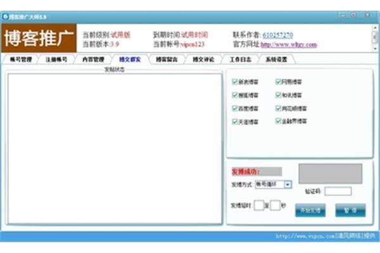The width and height of the screenshot is (380, 253).
Task: Open the 博文评论 tab
Action: (x=203, y=59)
